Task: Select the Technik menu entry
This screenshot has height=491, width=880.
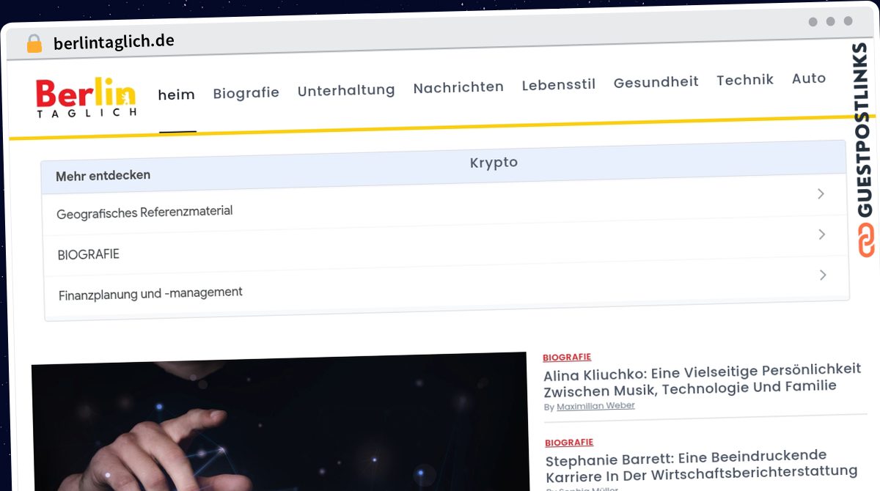Action: (745, 80)
